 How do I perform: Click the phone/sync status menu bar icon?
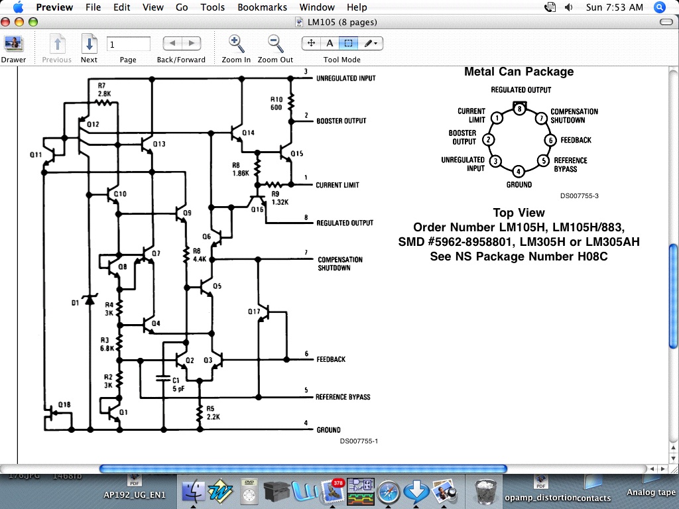point(550,7)
